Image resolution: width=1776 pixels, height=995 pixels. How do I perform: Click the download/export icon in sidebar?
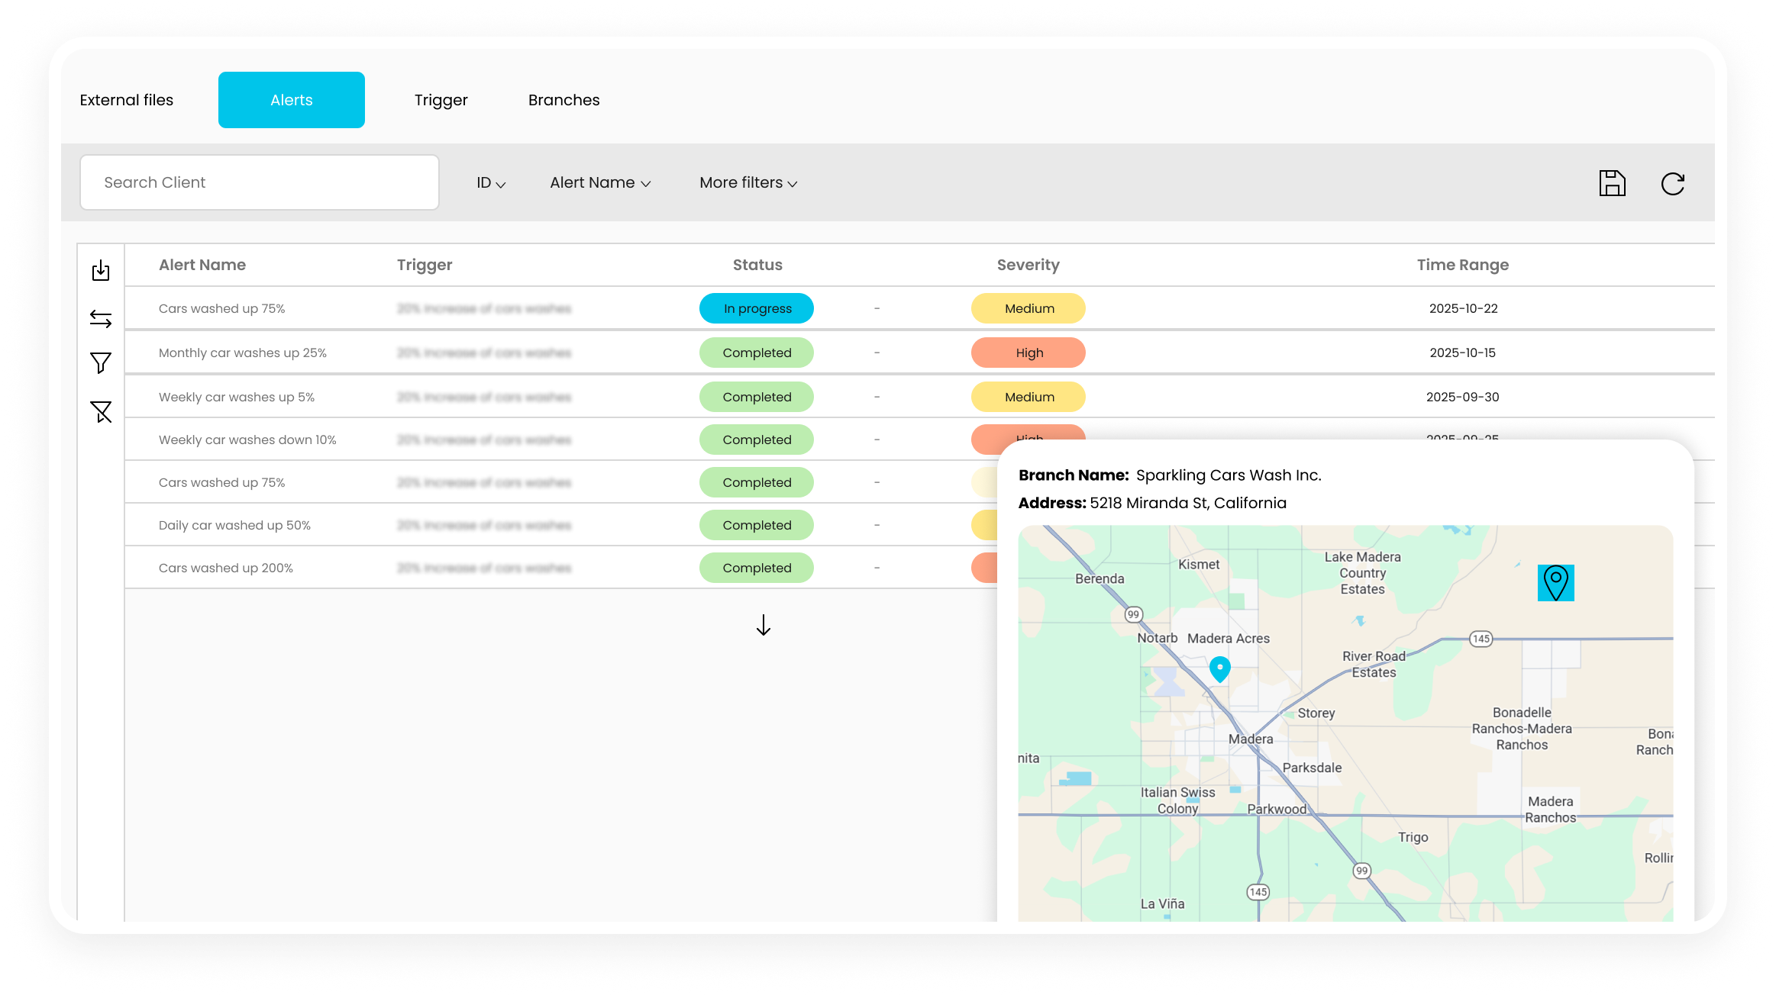[x=101, y=271]
